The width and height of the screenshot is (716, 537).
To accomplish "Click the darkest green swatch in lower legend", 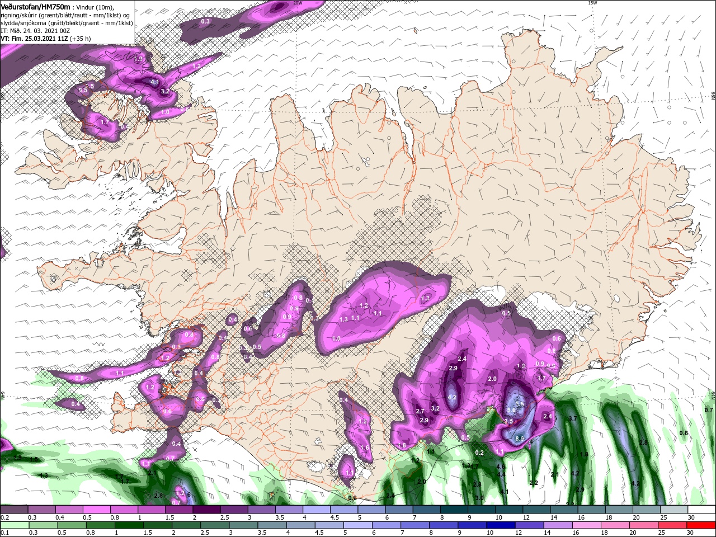I will 129,525.
